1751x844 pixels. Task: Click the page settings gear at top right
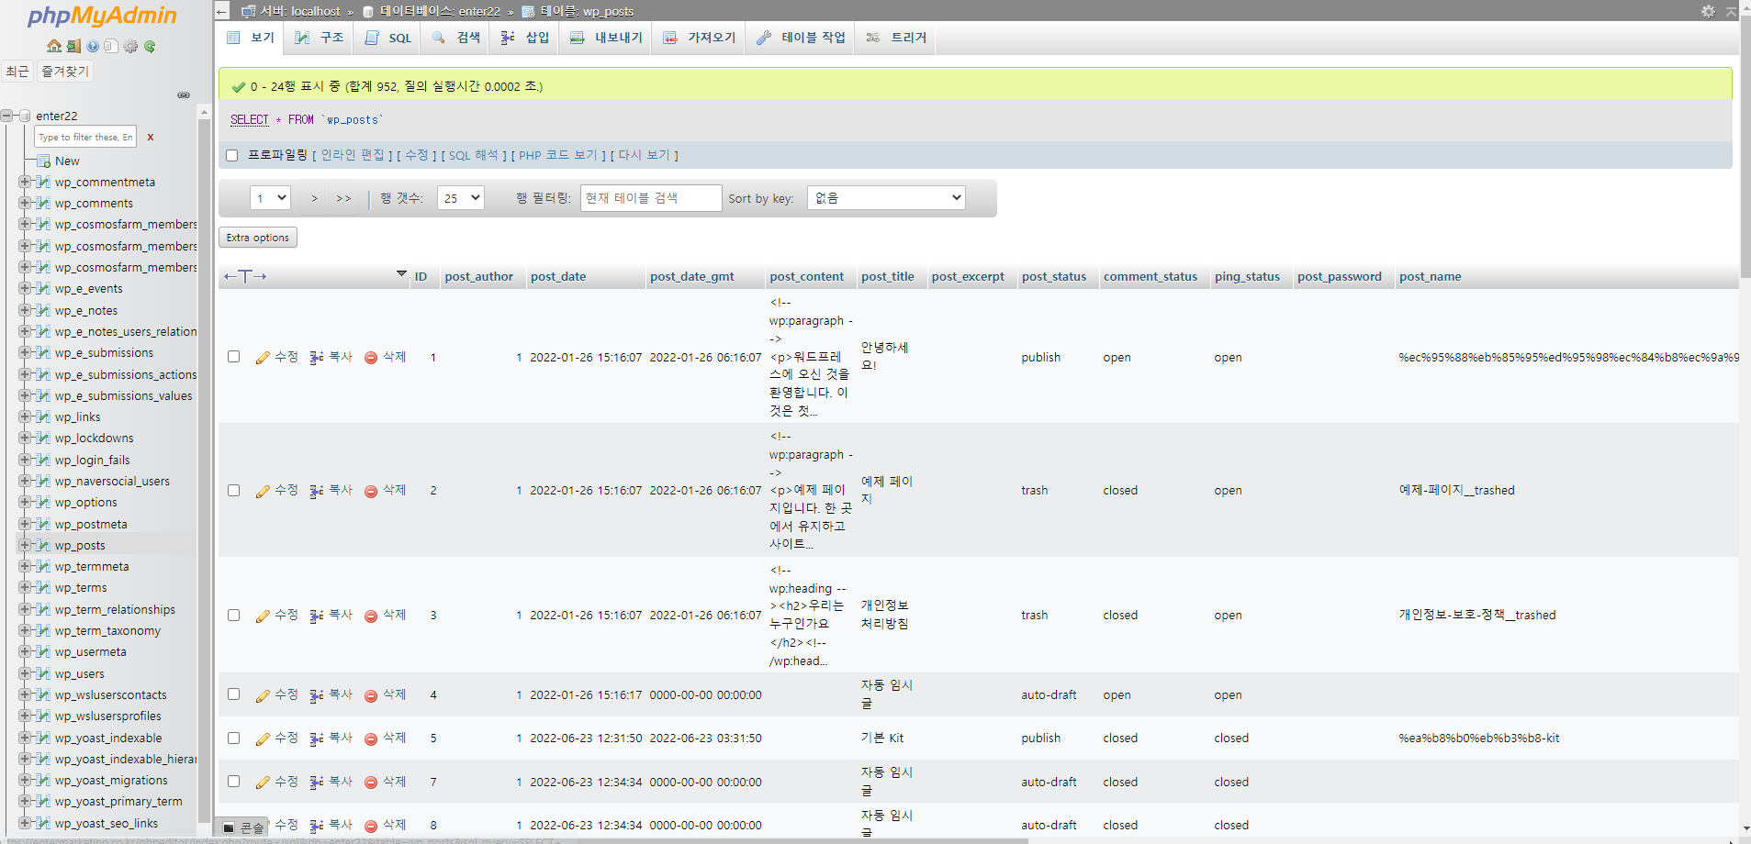click(x=1708, y=11)
